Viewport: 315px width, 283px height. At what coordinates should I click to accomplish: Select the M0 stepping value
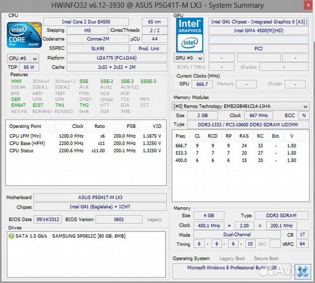pyautogui.click(x=88, y=30)
